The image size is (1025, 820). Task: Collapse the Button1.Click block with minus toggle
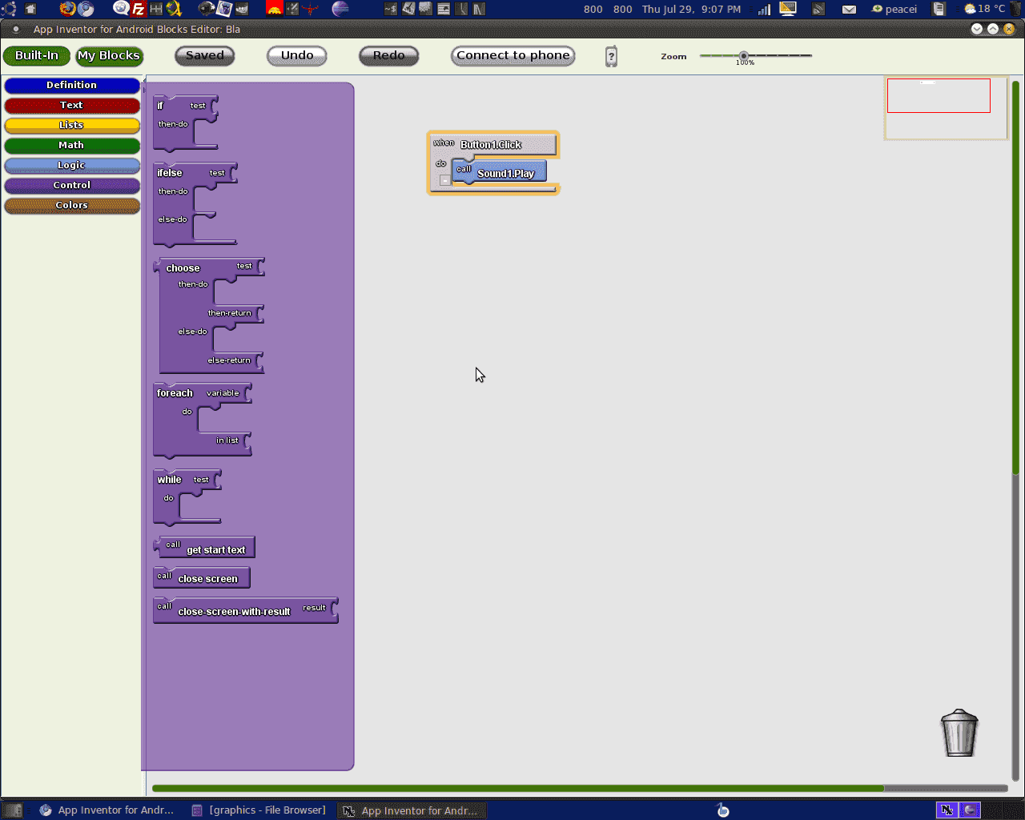click(x=445, y=180)
